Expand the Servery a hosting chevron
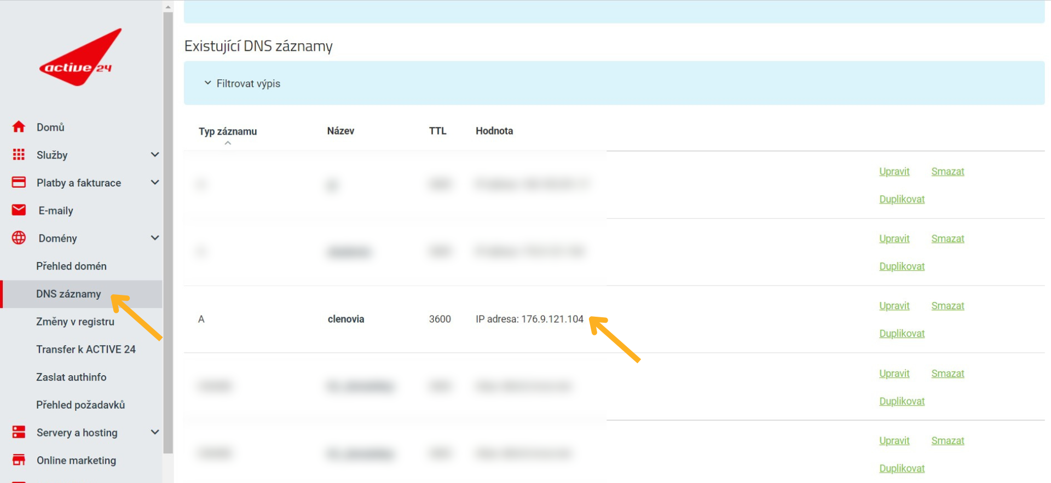The height and width of the screenshot is (483, 1051). 155,432
